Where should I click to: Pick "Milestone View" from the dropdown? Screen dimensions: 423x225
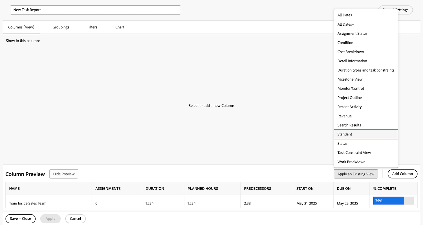pyautogui.click(x=350, y=79)
